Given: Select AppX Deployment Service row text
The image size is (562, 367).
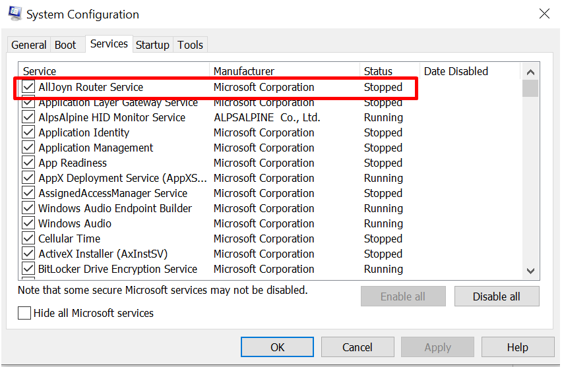Looking at the screenshot, I should (x=123, y=178).
